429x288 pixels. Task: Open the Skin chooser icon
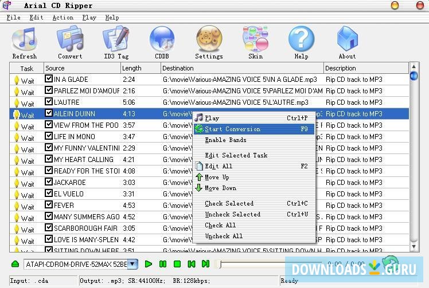256,39
